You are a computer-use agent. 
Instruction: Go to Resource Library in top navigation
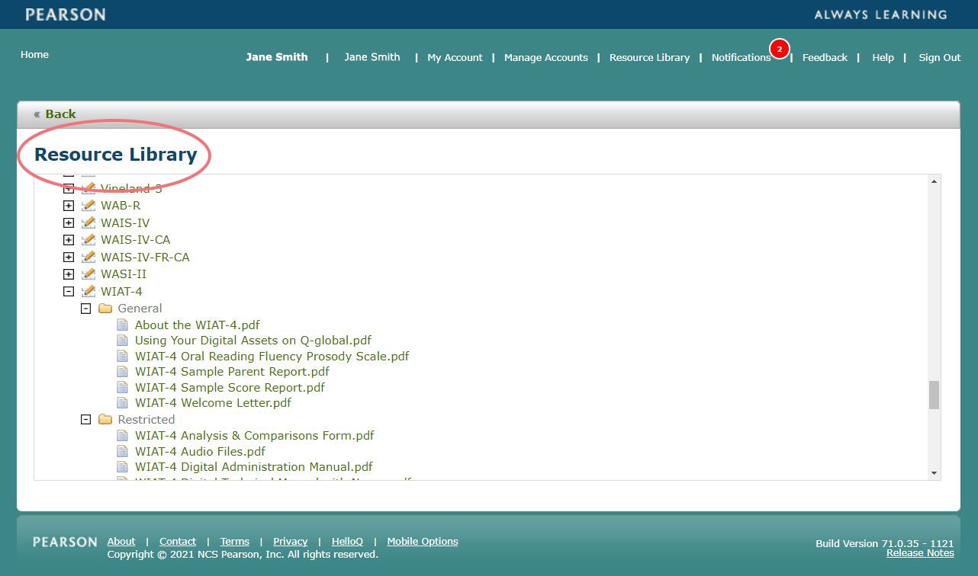[649, 57]
